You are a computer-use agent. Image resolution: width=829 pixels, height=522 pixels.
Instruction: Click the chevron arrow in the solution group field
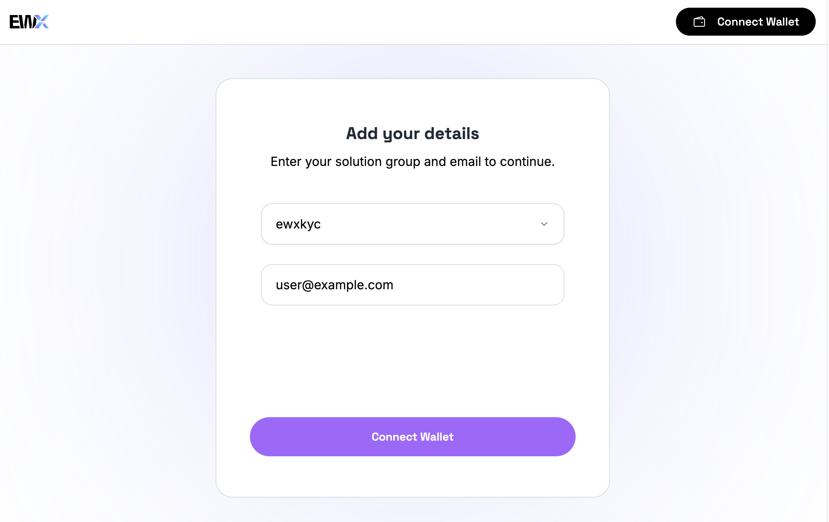[544, 224]
